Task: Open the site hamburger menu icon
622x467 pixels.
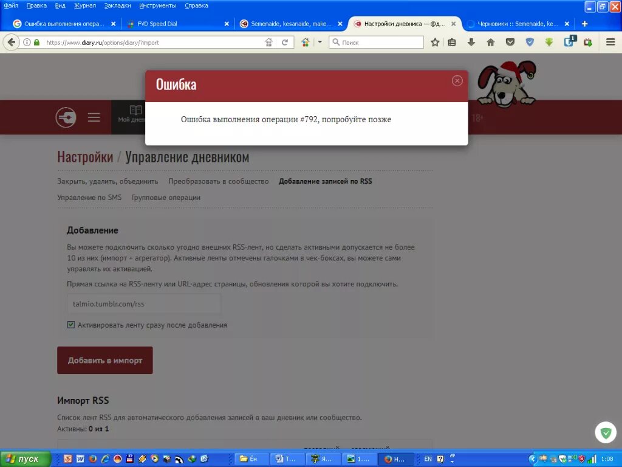Action: coord(94,117)
